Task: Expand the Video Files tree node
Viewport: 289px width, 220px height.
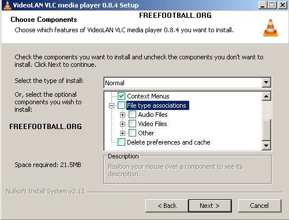Action: click(122, 124)
